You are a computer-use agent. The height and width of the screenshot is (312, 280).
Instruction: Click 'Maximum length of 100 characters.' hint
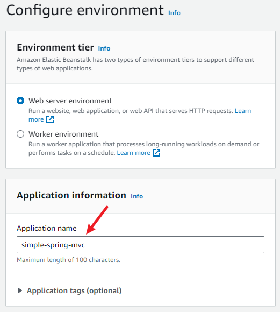point(69,260)
